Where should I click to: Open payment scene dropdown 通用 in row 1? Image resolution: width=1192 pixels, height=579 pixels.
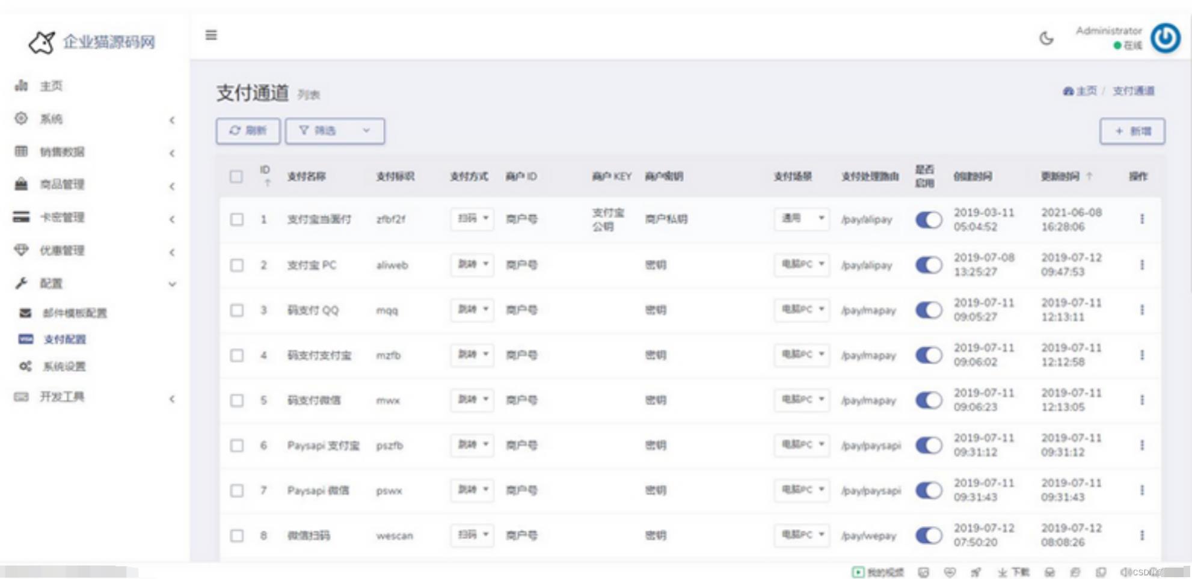pyautogui.click(x=802, y=218)
